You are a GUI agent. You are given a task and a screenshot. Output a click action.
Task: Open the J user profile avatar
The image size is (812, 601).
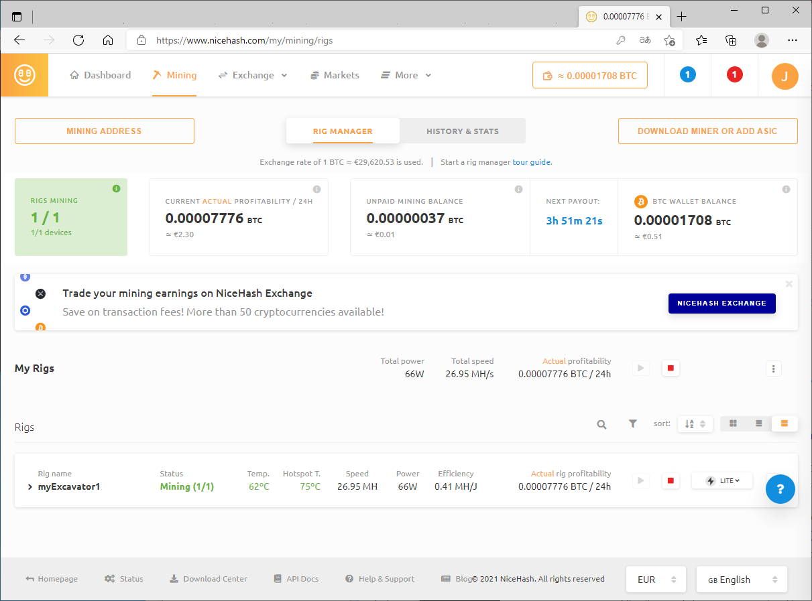pos(785,76)
